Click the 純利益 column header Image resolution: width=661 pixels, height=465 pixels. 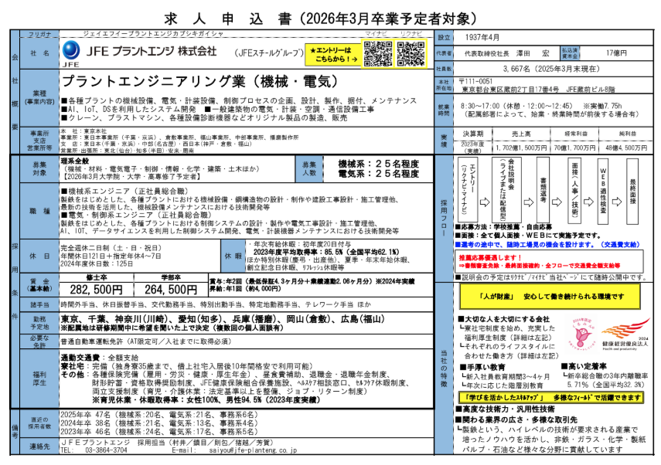(627, 134)
